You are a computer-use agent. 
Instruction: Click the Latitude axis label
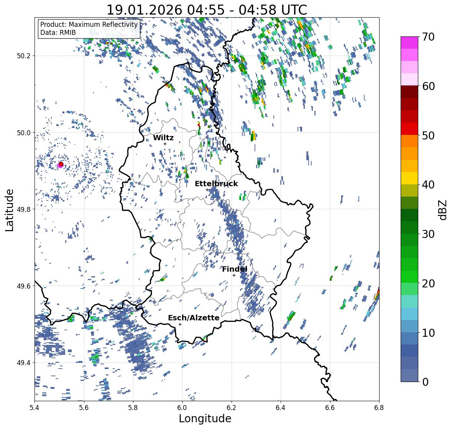(x=10, y=210)
